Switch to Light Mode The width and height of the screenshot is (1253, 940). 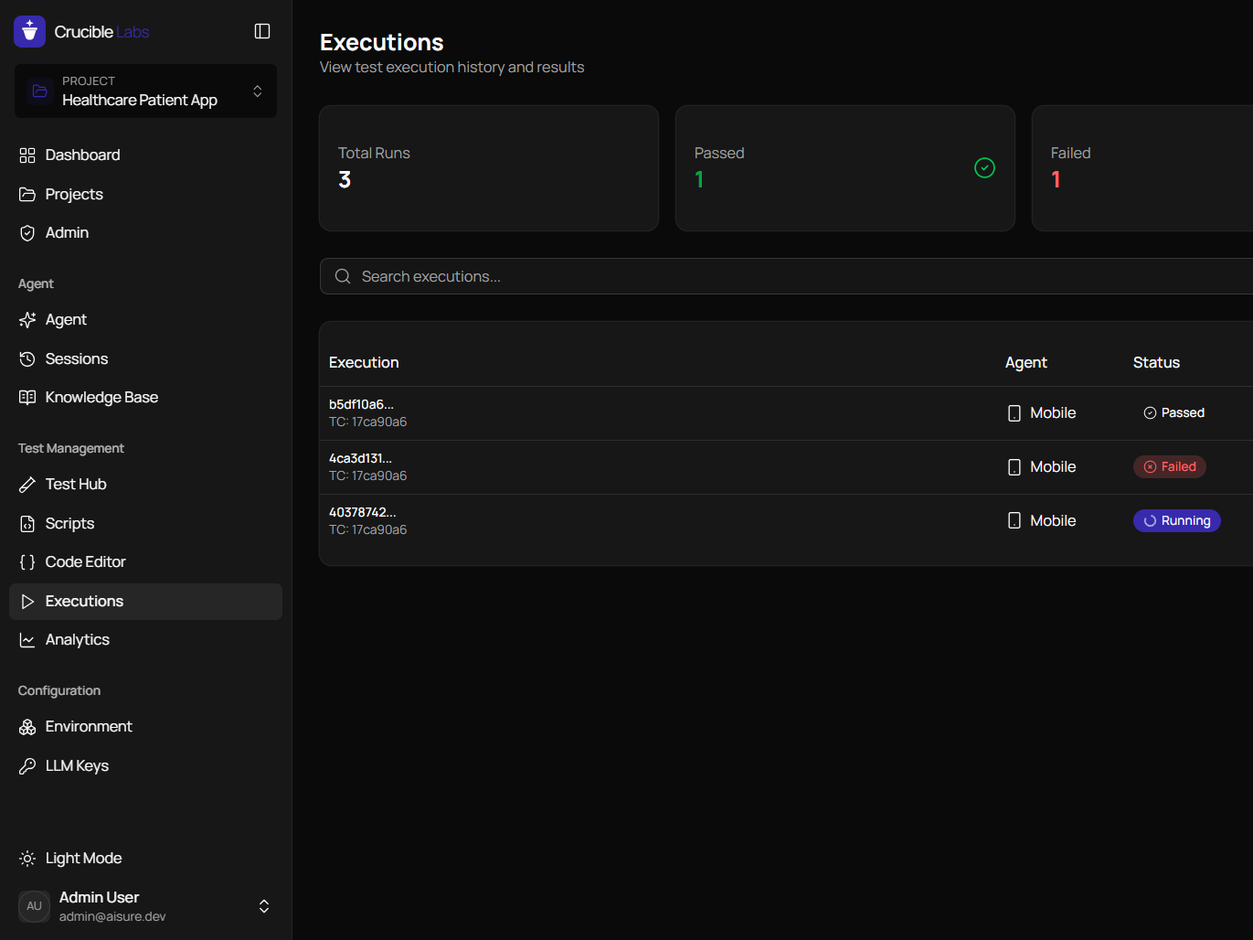coord(145,859)
